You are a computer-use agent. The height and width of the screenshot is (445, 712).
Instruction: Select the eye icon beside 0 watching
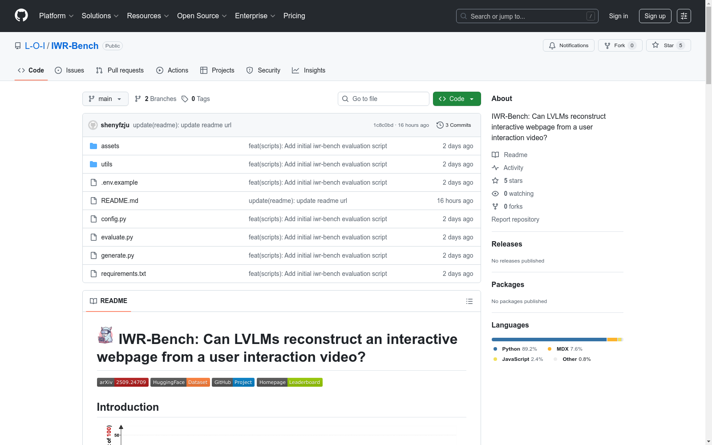click(495, 194)
